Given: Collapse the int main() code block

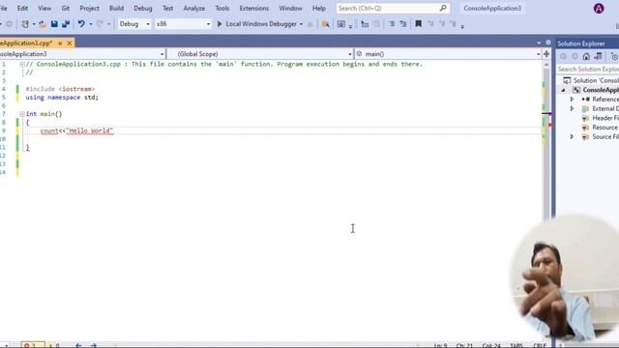Looking at the screenshot, I should (x=22, y=114).
